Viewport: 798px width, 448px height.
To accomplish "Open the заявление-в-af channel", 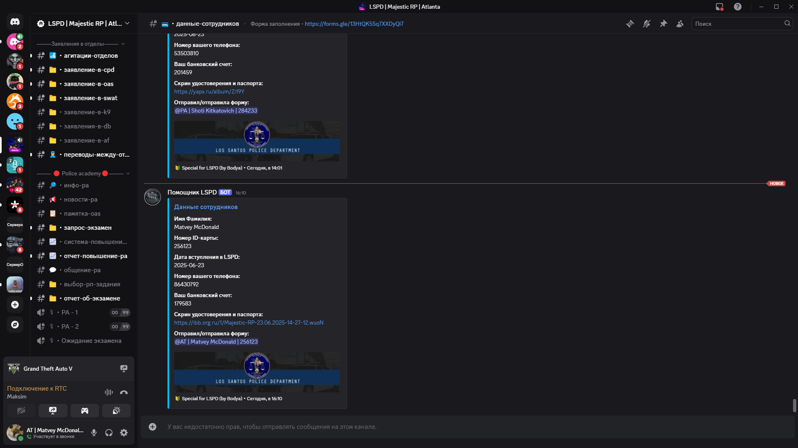I will pos(84,140).
